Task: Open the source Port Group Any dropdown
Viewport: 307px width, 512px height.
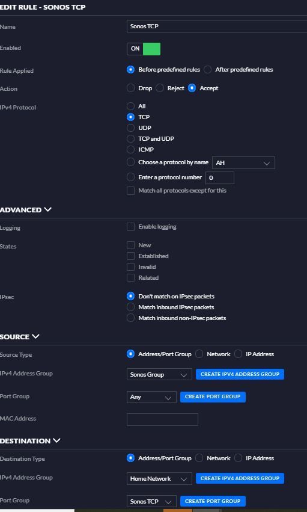Action: 151,397
